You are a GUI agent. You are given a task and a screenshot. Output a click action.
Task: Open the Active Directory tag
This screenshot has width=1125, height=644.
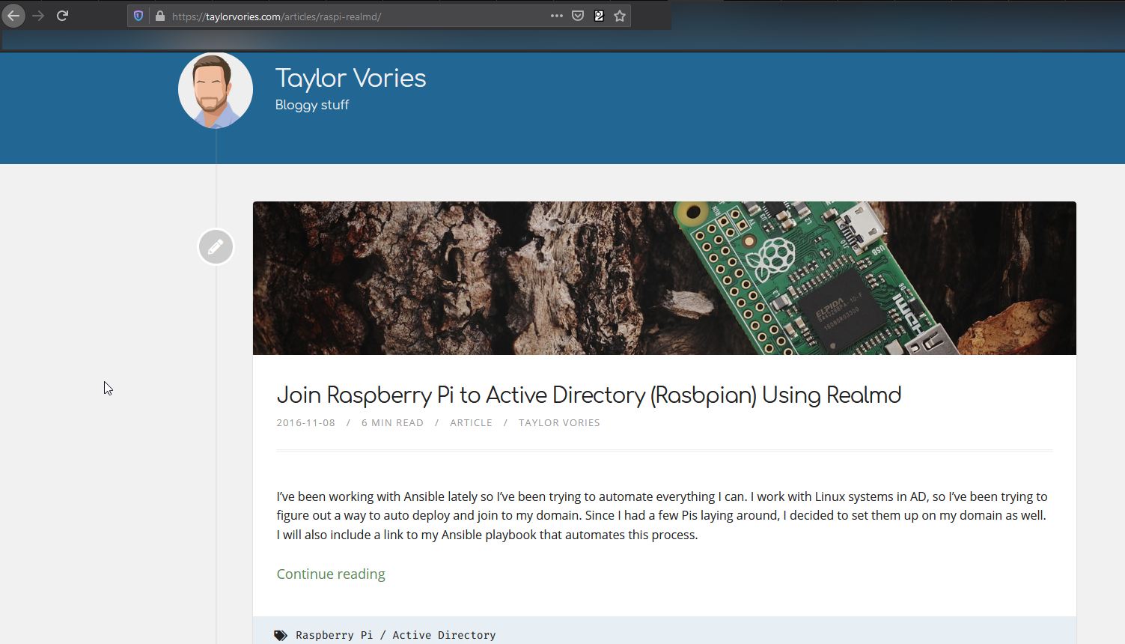coord(443,634)
